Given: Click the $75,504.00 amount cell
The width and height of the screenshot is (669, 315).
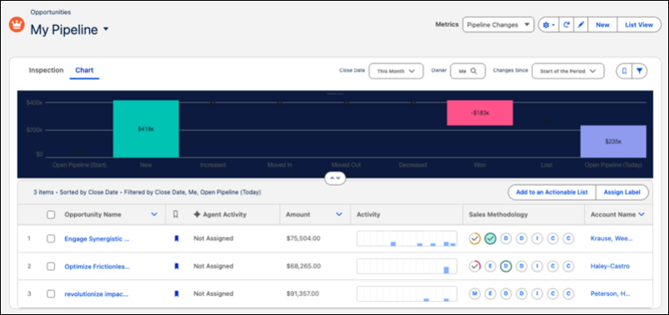Looking at the screenshot, I should coord(304,238).
